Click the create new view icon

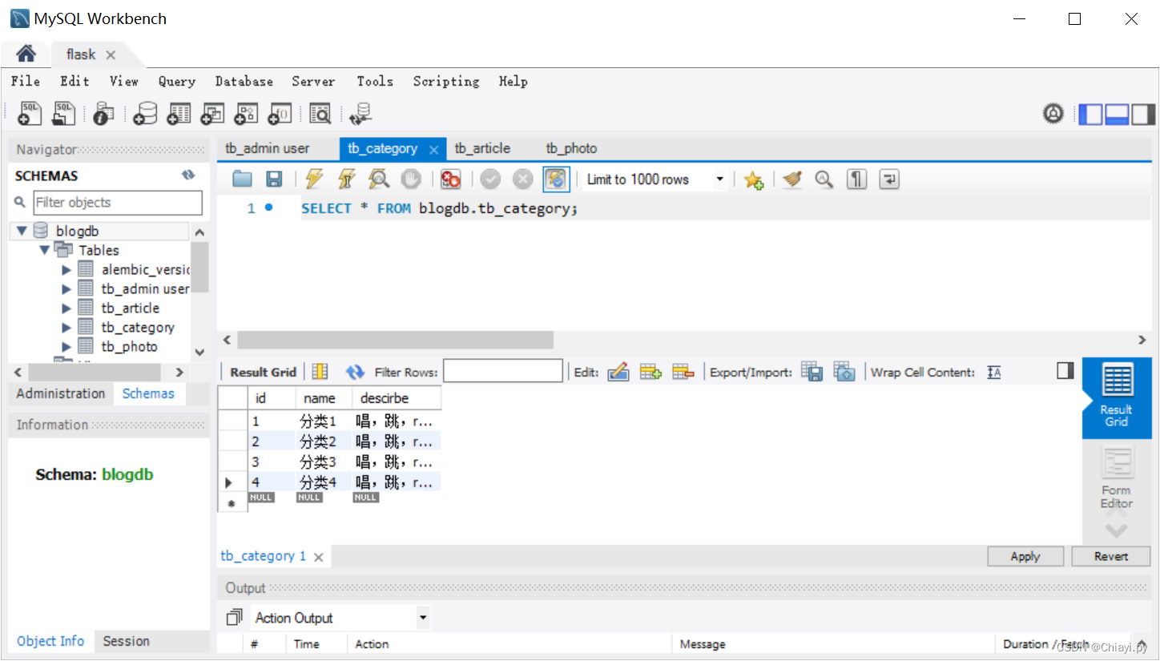212,114
